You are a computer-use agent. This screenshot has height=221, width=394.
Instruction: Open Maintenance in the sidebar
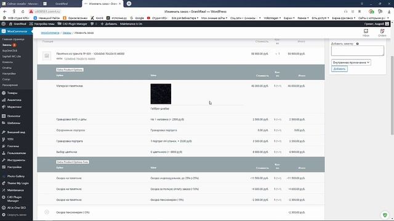coord(15,190)
